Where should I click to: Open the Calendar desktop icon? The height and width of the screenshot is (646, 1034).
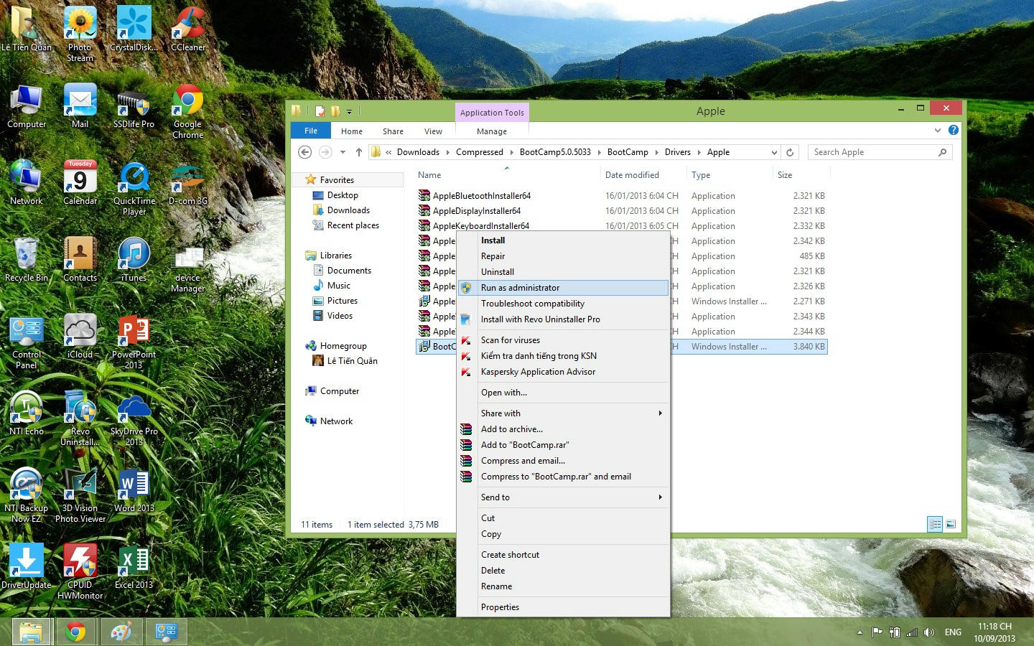pyautogui.click(x=80, y=183)
